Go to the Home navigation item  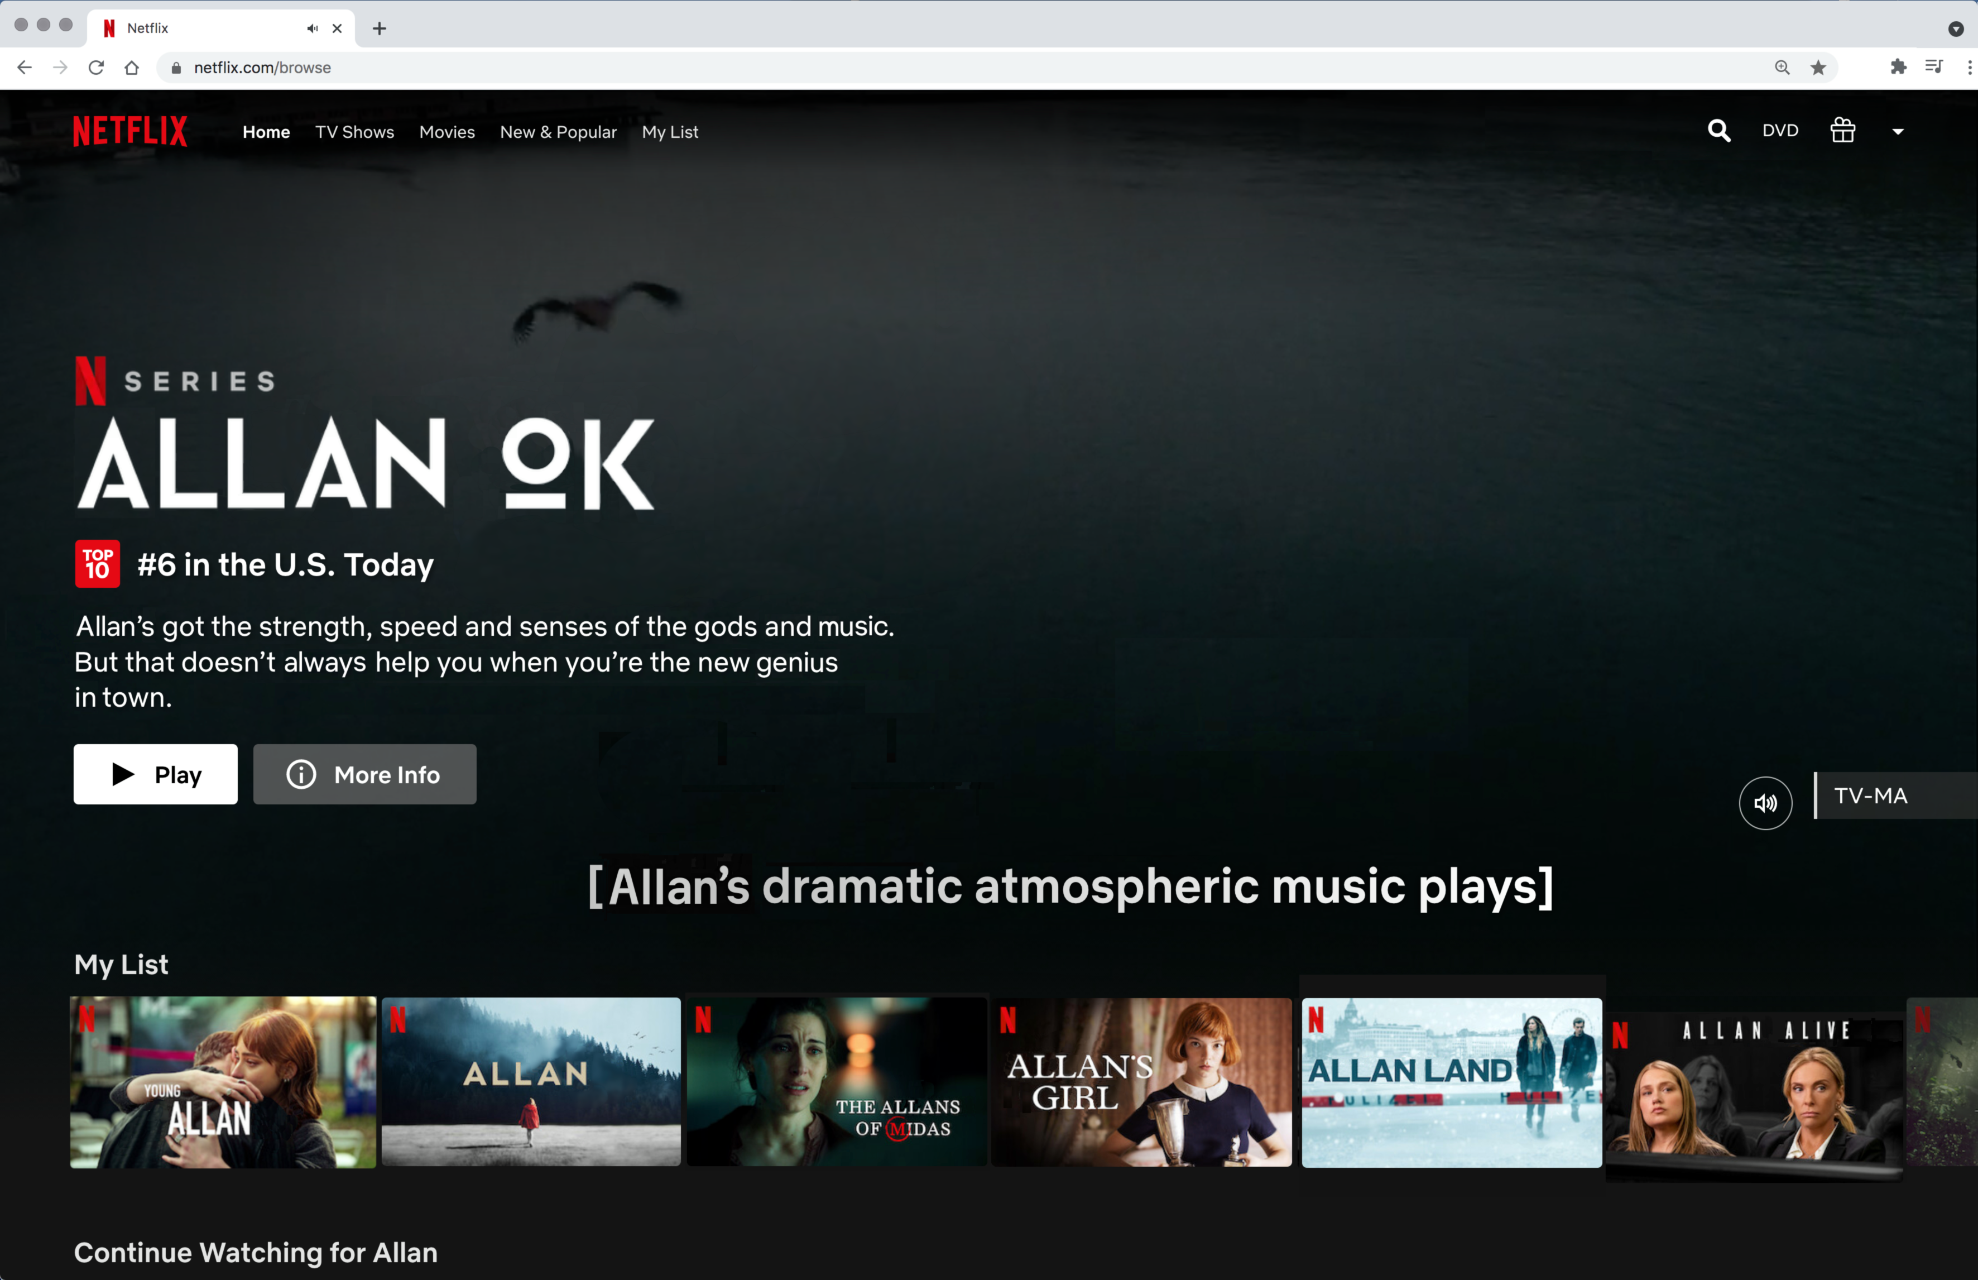point(266,132)
